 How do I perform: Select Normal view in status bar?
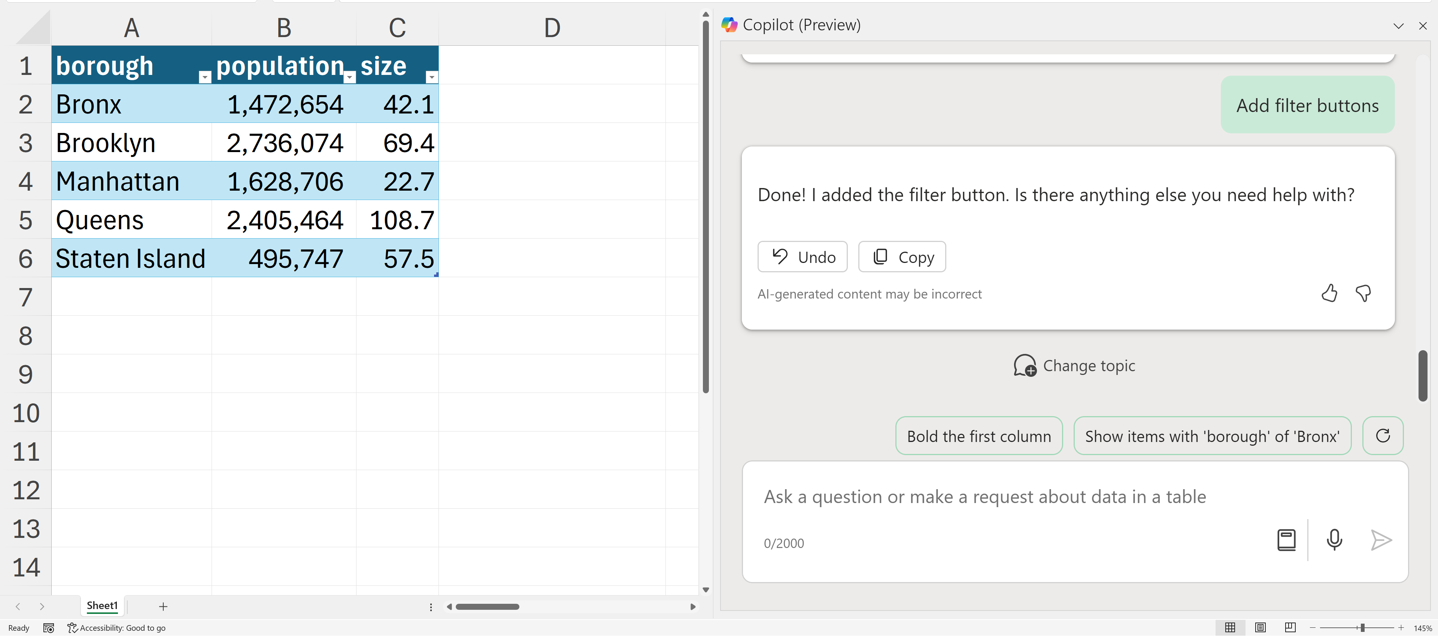click(1230, 628)
